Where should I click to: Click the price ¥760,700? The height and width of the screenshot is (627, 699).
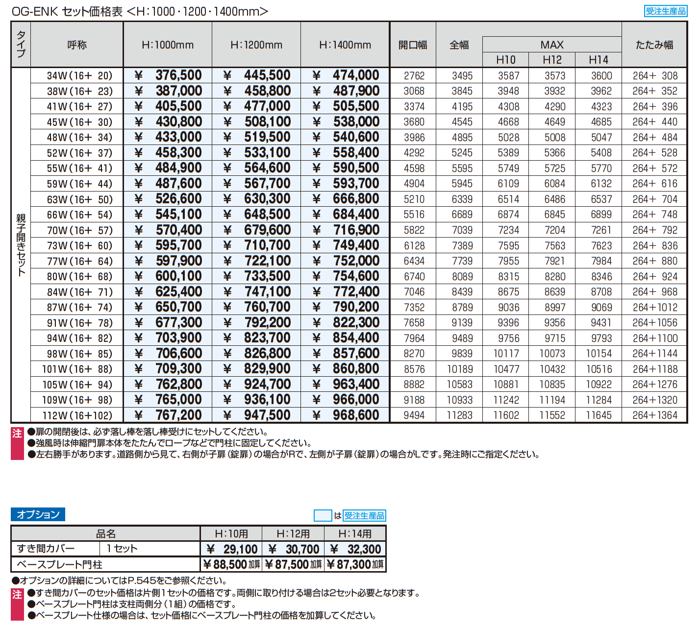pyautogui.click(x=256, y=307)
